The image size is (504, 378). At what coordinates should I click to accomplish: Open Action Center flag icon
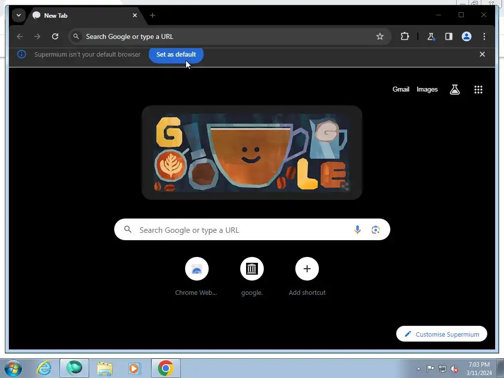coord(430,369)
